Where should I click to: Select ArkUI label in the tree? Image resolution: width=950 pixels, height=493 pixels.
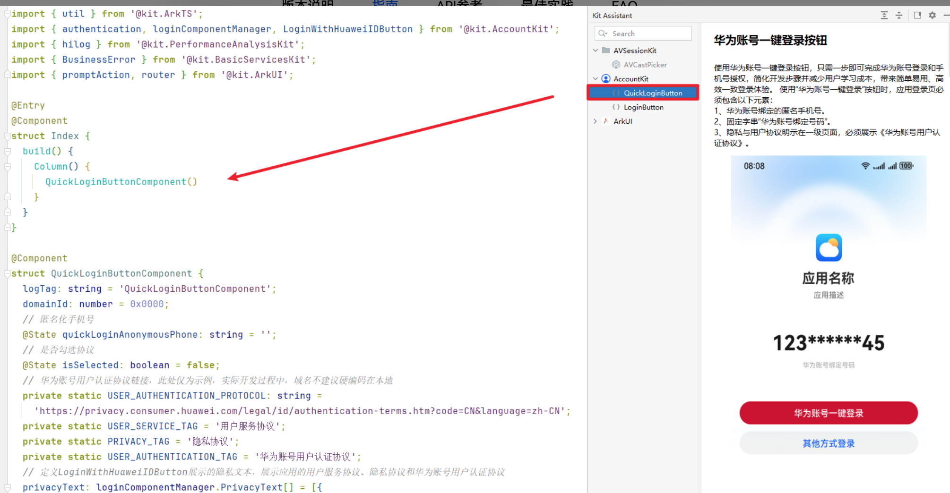(x=623, y=121)
